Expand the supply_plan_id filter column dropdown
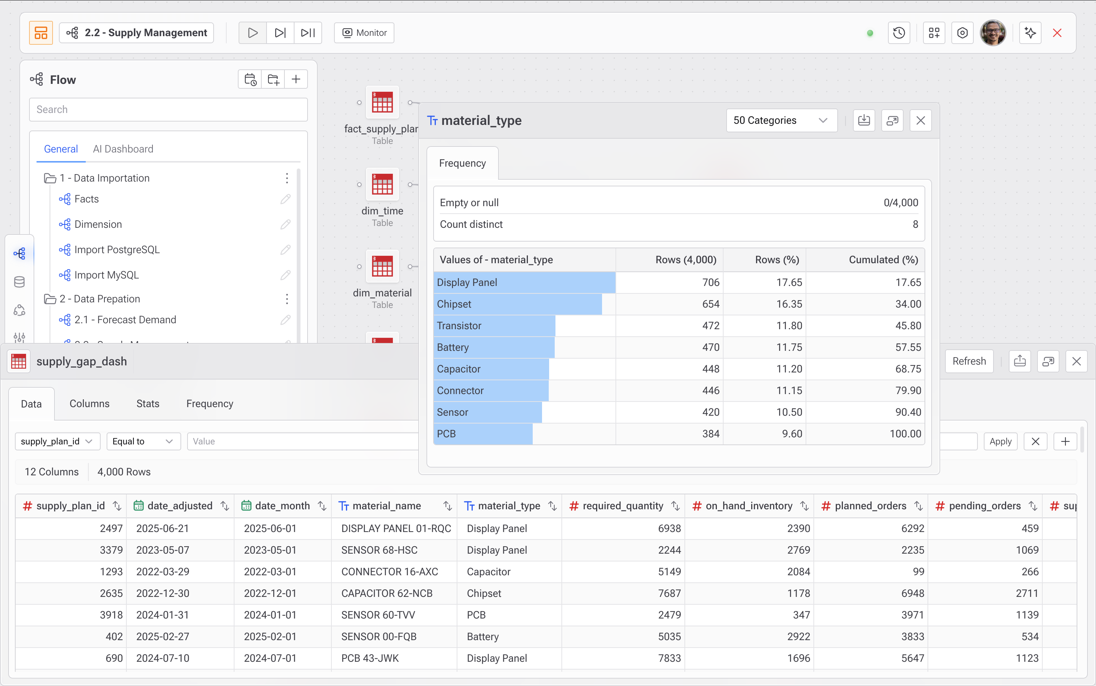The image size is (1096, 686). (x=57, y=441)
